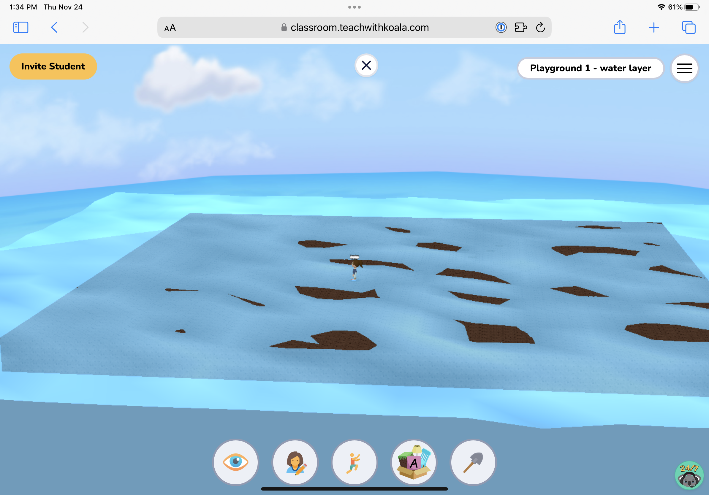Open the 24/7 koala help badge
709x495 pixels.
[x=689, y=475]
